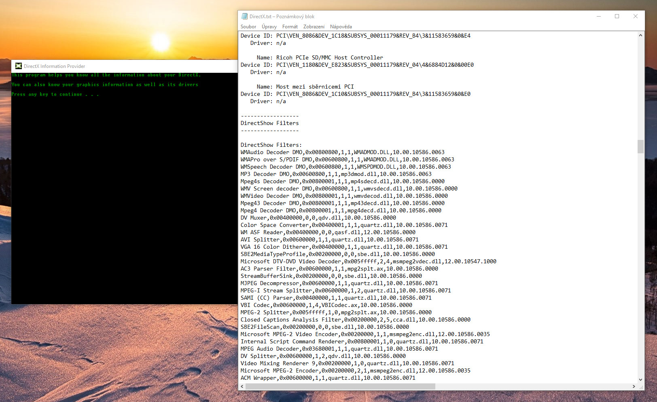Click the 'WMAPro over S/PDIF DMO' line
657x402 pixels.
347,159
